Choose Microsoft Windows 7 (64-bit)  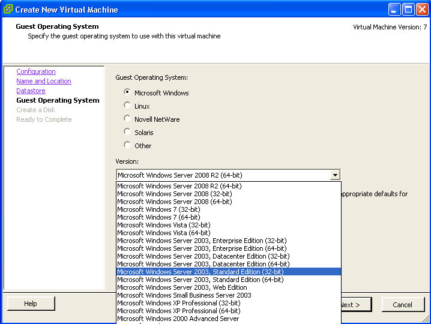tap(229, 217)
